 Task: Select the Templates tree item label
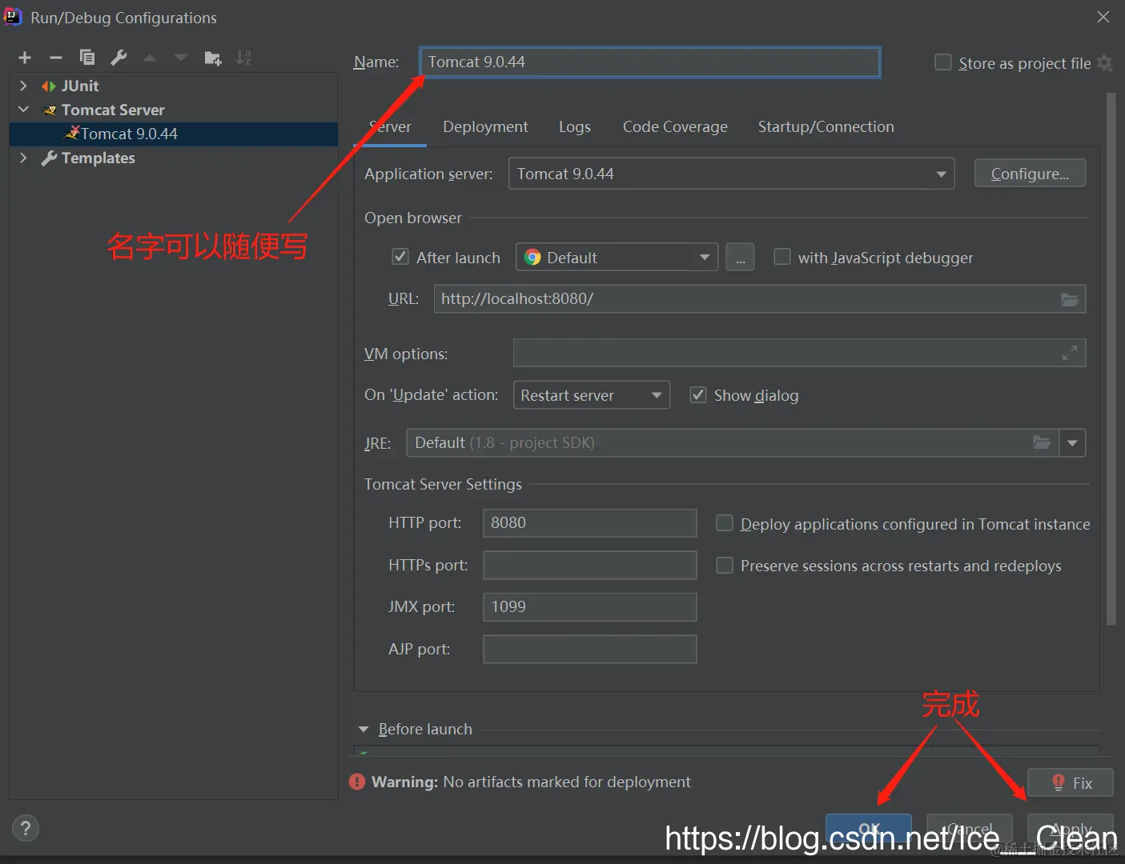tap(98, 158)
